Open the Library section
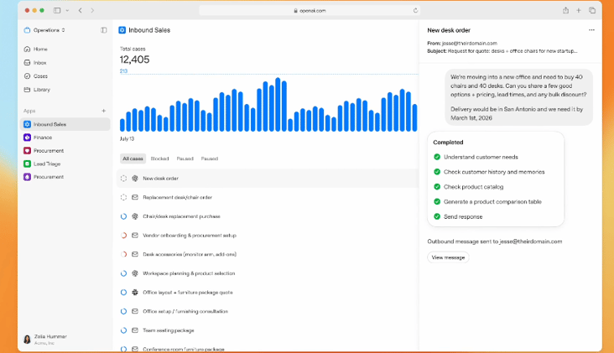Image resolution: width=614 pixels, height=353 pixels. tap(41, 90)
